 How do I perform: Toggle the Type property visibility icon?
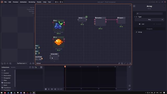point(136,17)
